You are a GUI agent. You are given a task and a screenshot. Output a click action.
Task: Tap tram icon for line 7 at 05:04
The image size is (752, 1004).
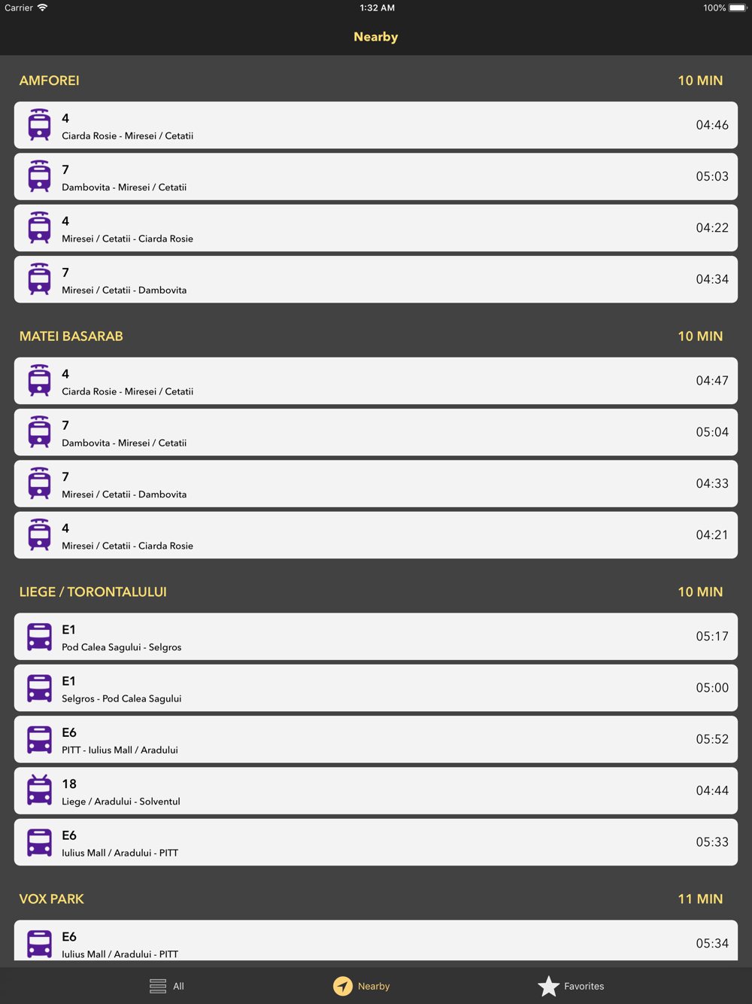point(39,432)
